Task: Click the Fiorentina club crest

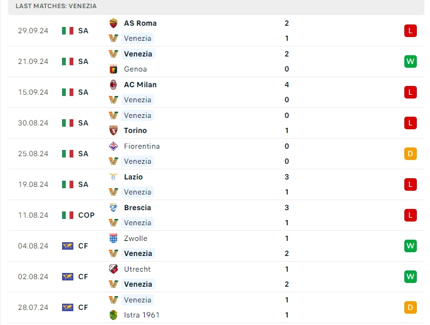Action: 113,146
